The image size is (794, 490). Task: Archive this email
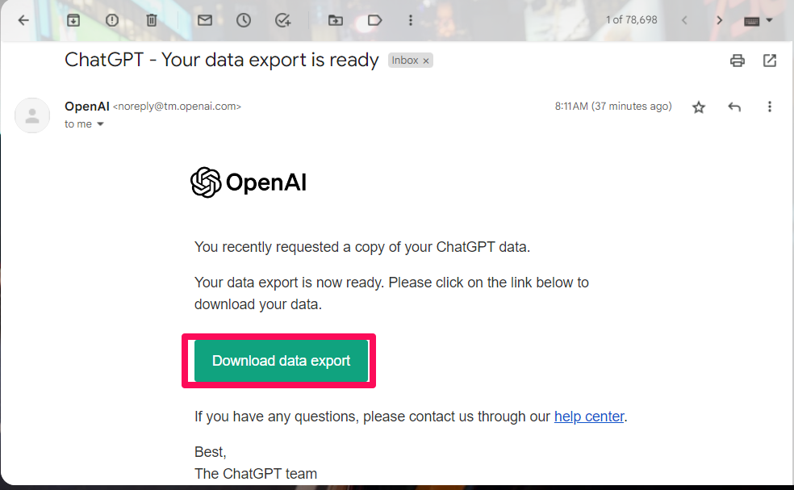(73, 20)
